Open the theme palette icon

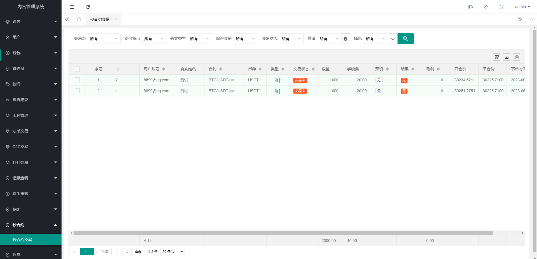click(x=470, y=7)
